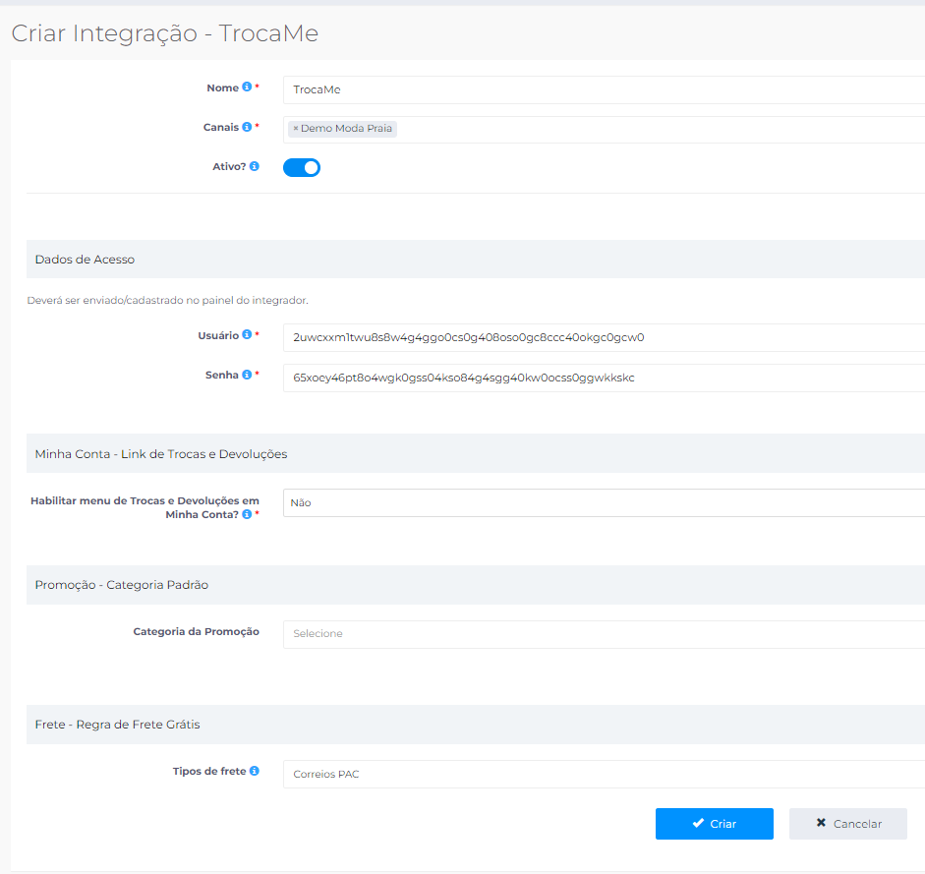Click Frete - Regra de Frete Grátis header

tap(476, 725)
